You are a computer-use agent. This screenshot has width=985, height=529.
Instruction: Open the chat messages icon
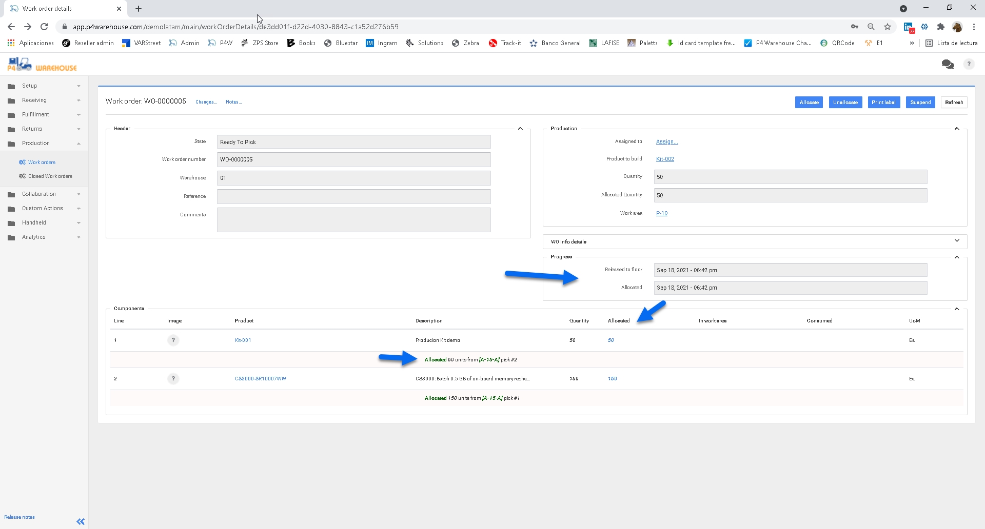pos(948,64)
